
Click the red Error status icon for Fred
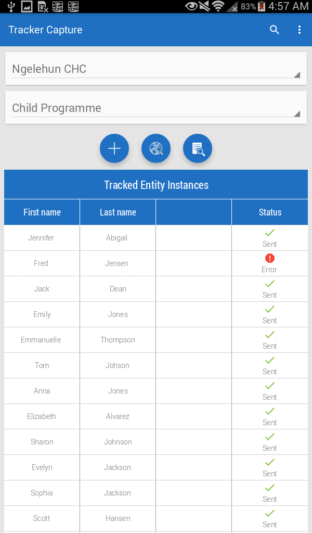[x=269, y=258]
